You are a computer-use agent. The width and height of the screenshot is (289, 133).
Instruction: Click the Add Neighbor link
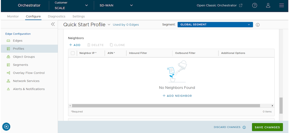177,96
